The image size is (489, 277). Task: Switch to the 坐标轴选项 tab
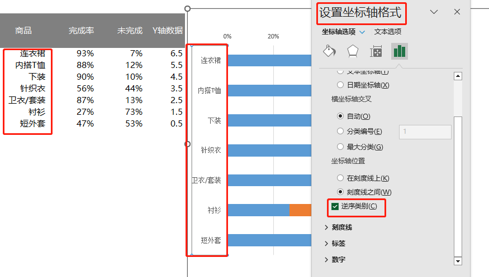[x=339, y=32]
